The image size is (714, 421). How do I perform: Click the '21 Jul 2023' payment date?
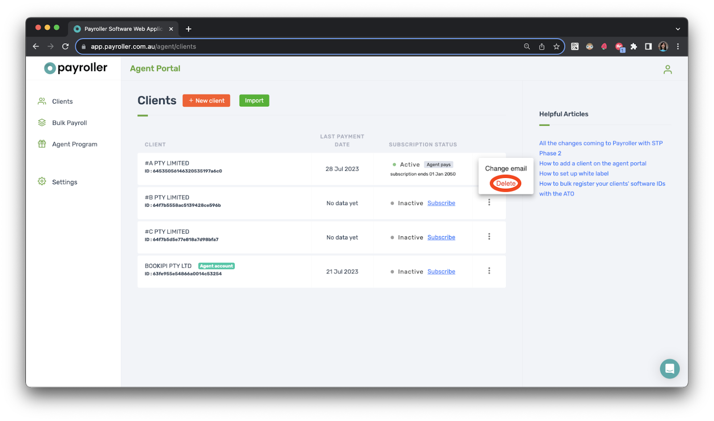point(342,272)
